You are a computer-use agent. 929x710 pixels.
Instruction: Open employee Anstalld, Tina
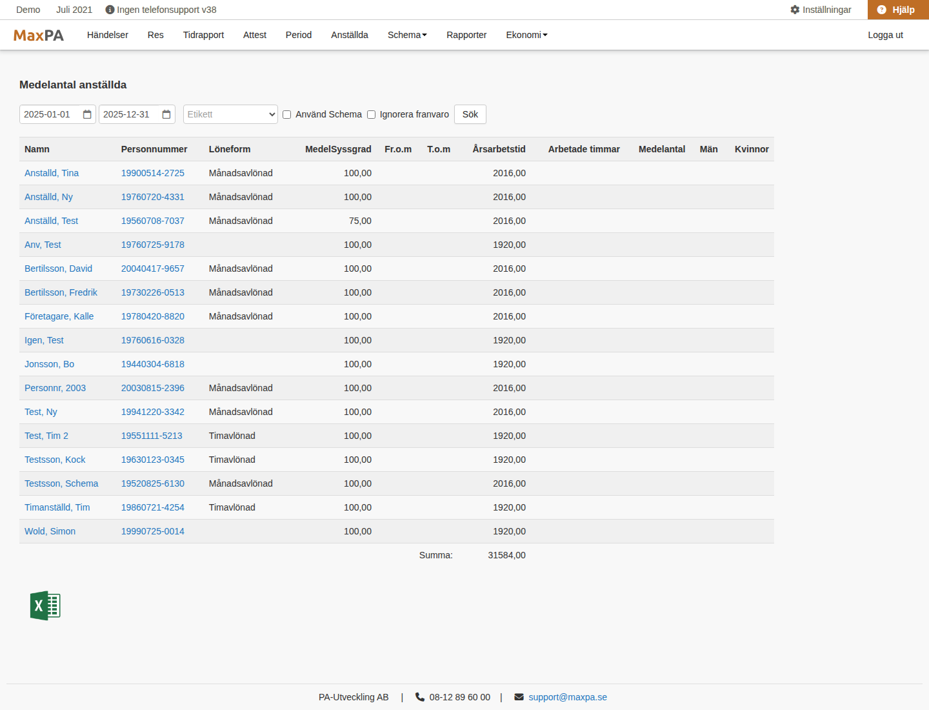[x=52, y=173]
